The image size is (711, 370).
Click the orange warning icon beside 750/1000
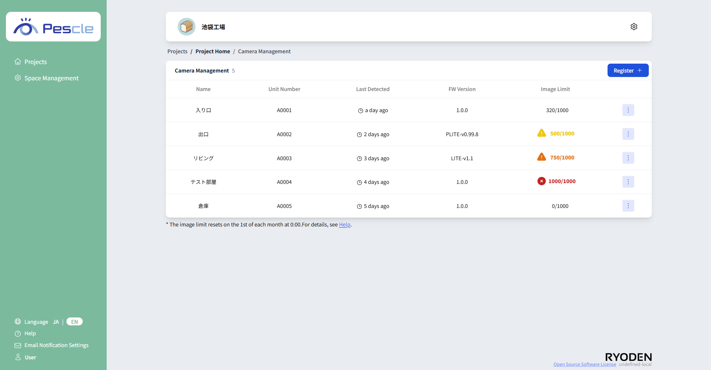point(541,157)
